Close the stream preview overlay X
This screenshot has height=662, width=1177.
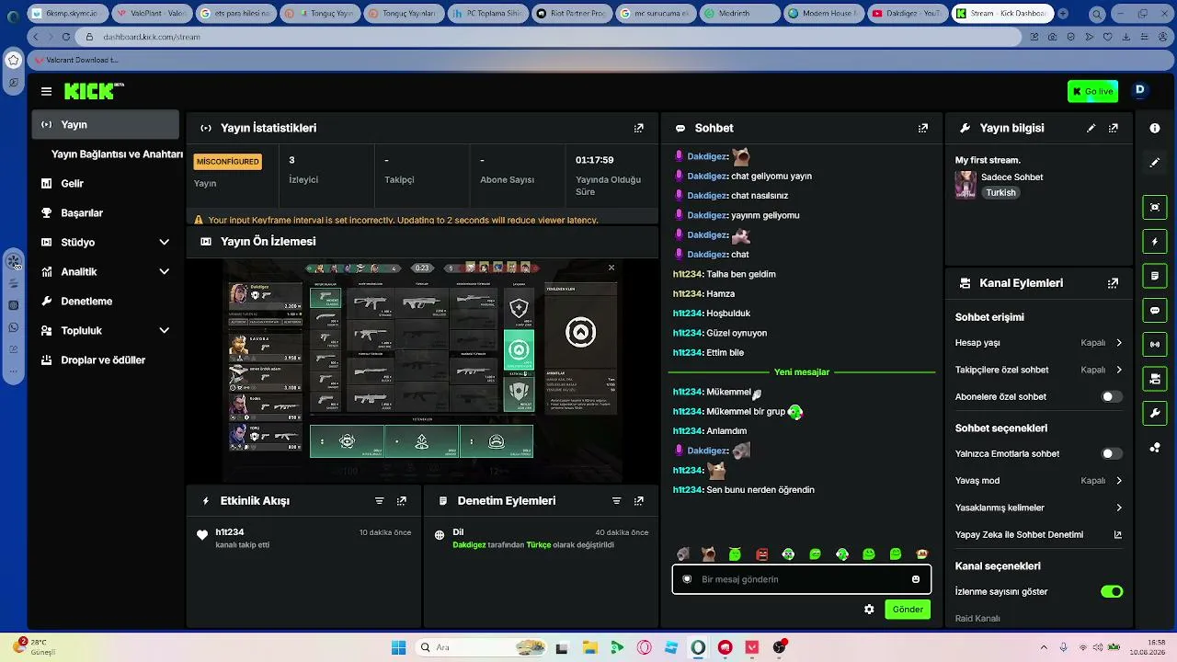click(x=611, y=268)
